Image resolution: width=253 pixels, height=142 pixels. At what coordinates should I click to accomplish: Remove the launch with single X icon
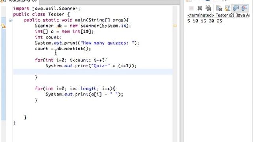coord(200,8)
